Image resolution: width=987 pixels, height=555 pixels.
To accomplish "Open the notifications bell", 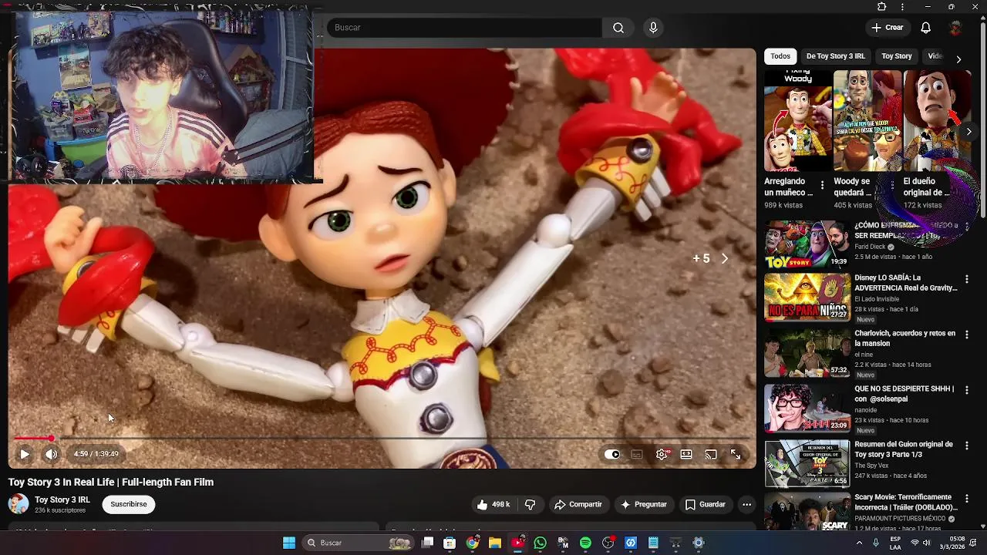I will [926, 28].
